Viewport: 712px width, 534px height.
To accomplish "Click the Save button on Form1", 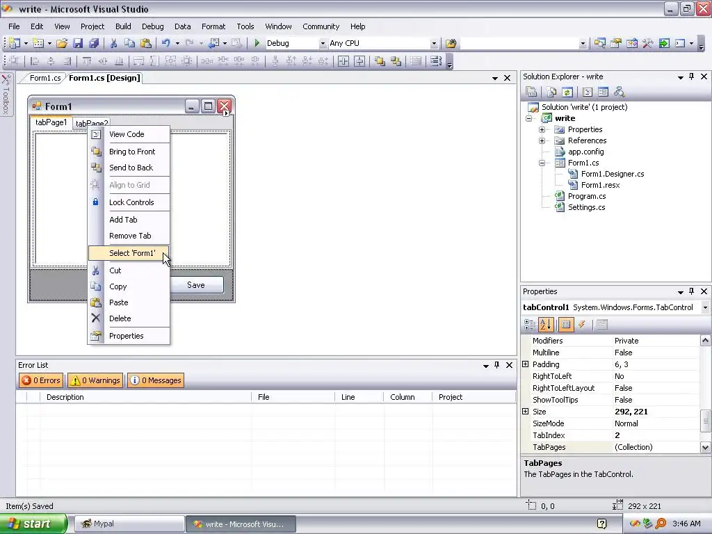I will click(197, 284).
